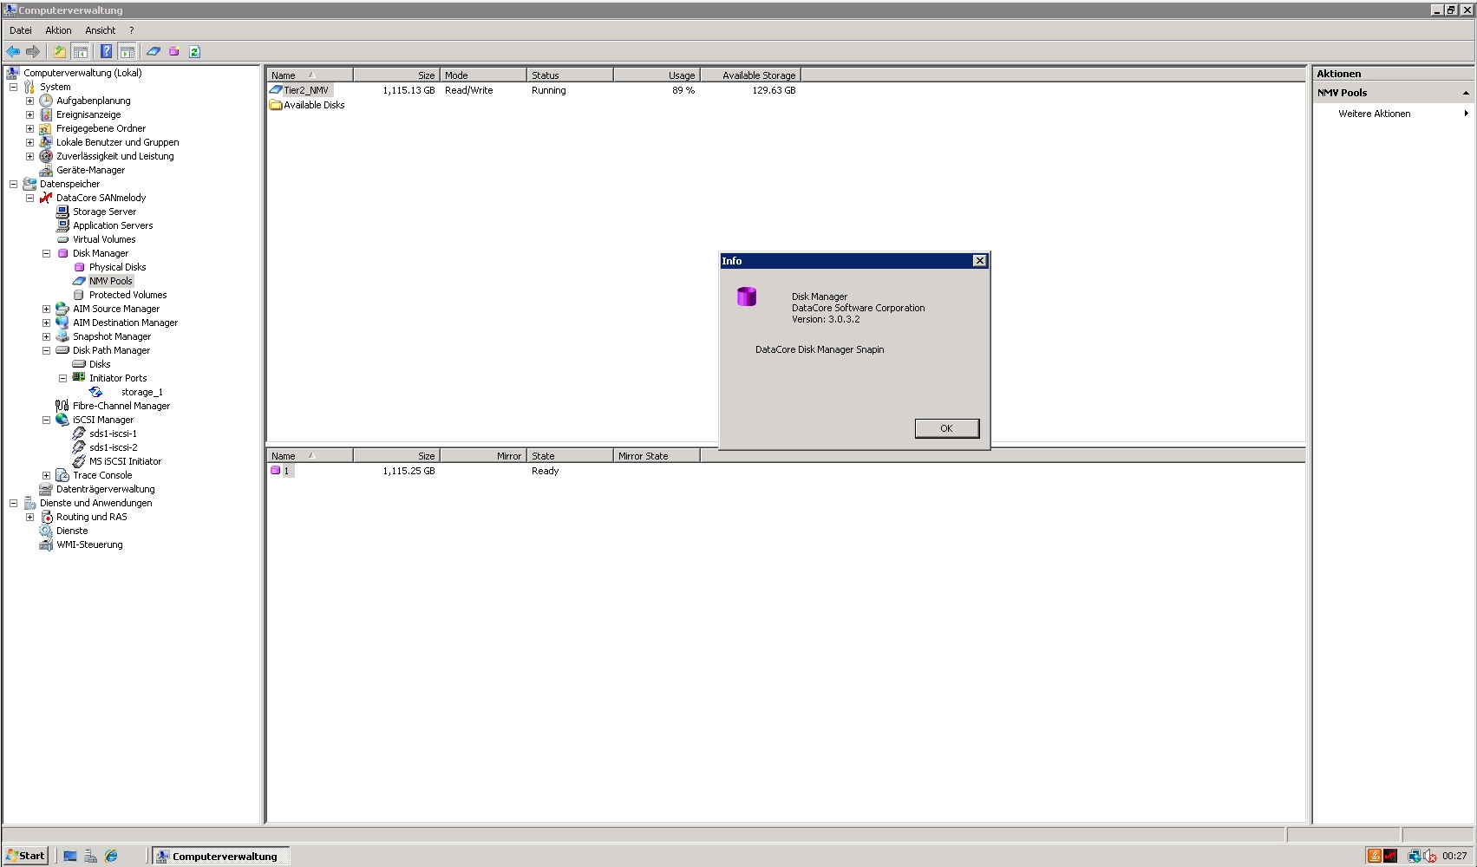Viewport: 1477px width, 867px height.
Task: Sort upper list by Available Storage column
Action: pos(750,75)
